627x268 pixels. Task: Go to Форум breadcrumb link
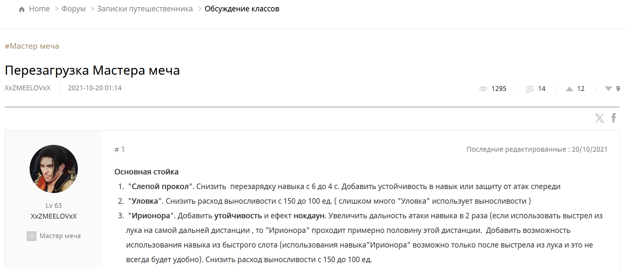coord(74,9)
